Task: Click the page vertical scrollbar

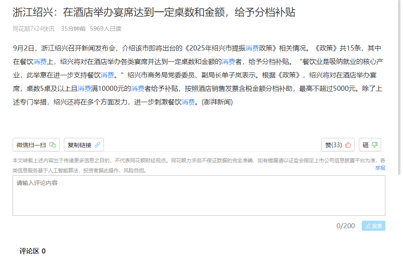Action: pos(399,87)
